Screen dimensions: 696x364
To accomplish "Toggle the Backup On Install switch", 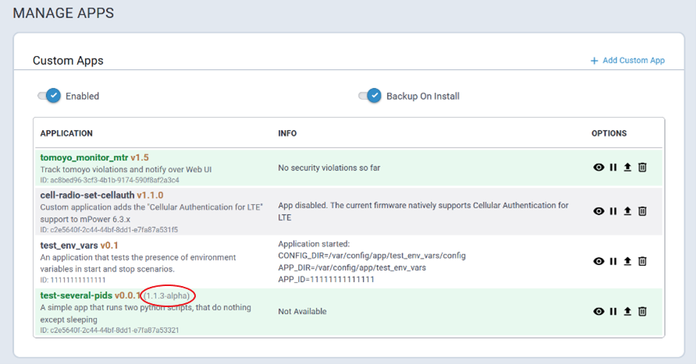I will (370, 96).
